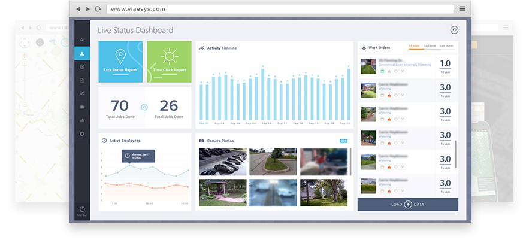This screenshot has width=526, height=240.
Task: Switch Work Orders to 24 hours tab
Action: tap(414, 46)
